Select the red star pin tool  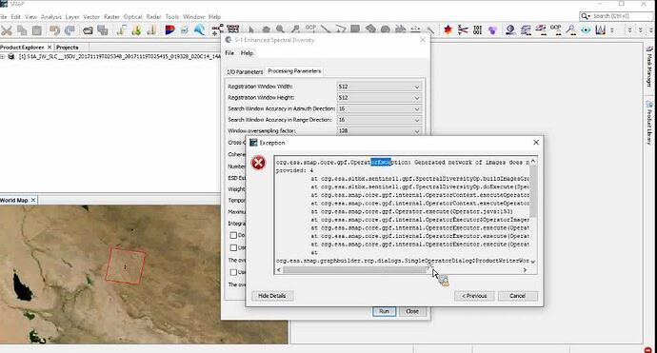(x=448, y=29)
